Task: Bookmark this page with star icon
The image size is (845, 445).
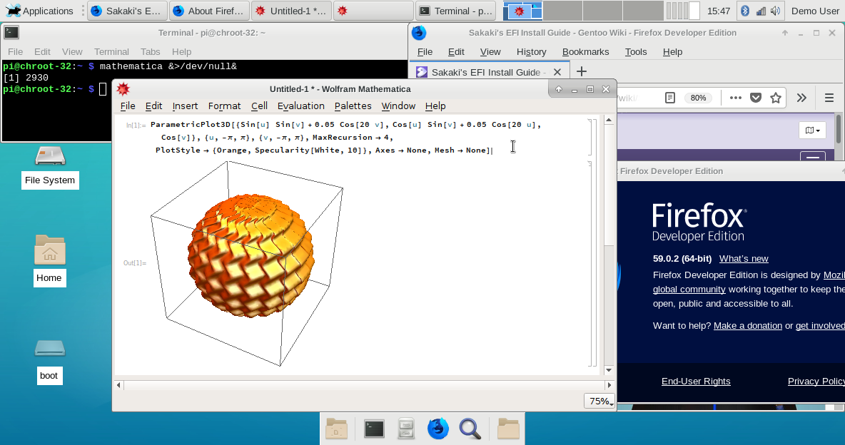Action: coord(776,98)
